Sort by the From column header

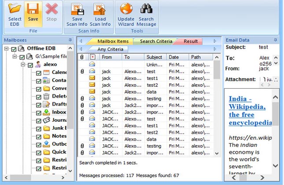111,57
